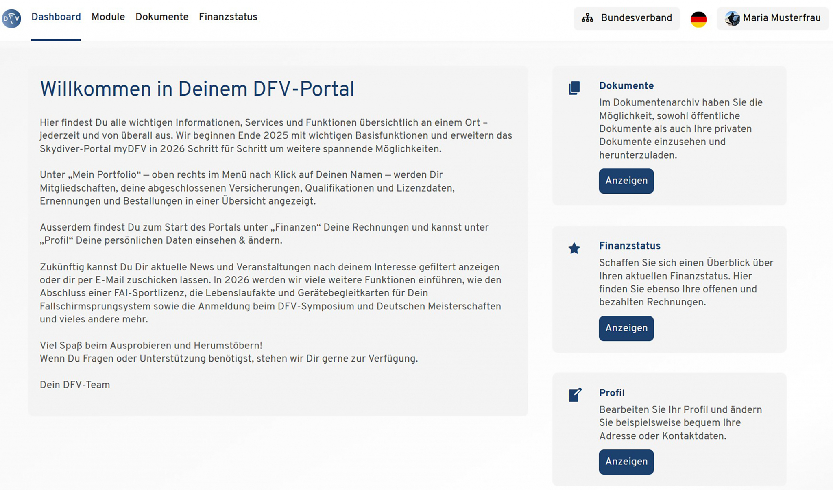Click the Dokumente card heading
The width and height of the screenshot is (833, 490).
(x=626, y=86)
